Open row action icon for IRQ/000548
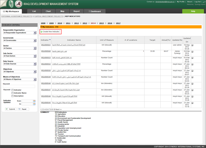This screenshot has width=206, height=148. [x=192, y=84]
